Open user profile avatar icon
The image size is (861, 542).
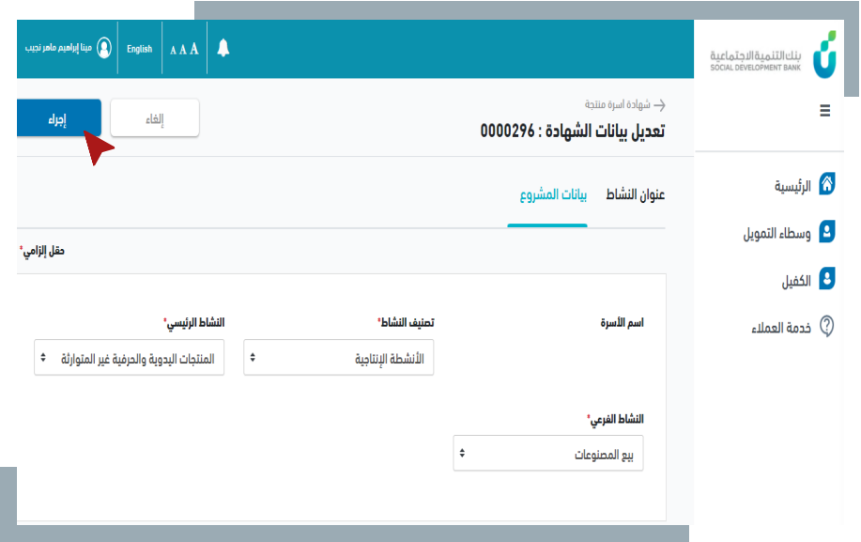tap(104, 48)
